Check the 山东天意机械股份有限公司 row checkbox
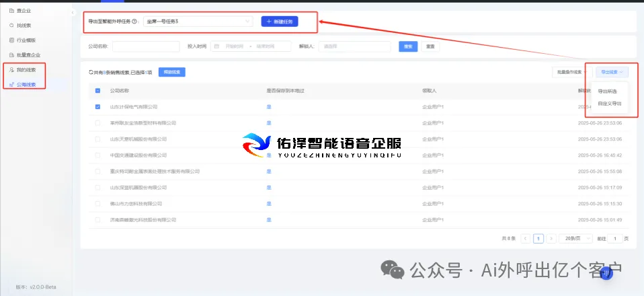 click(x=97, y=139)
